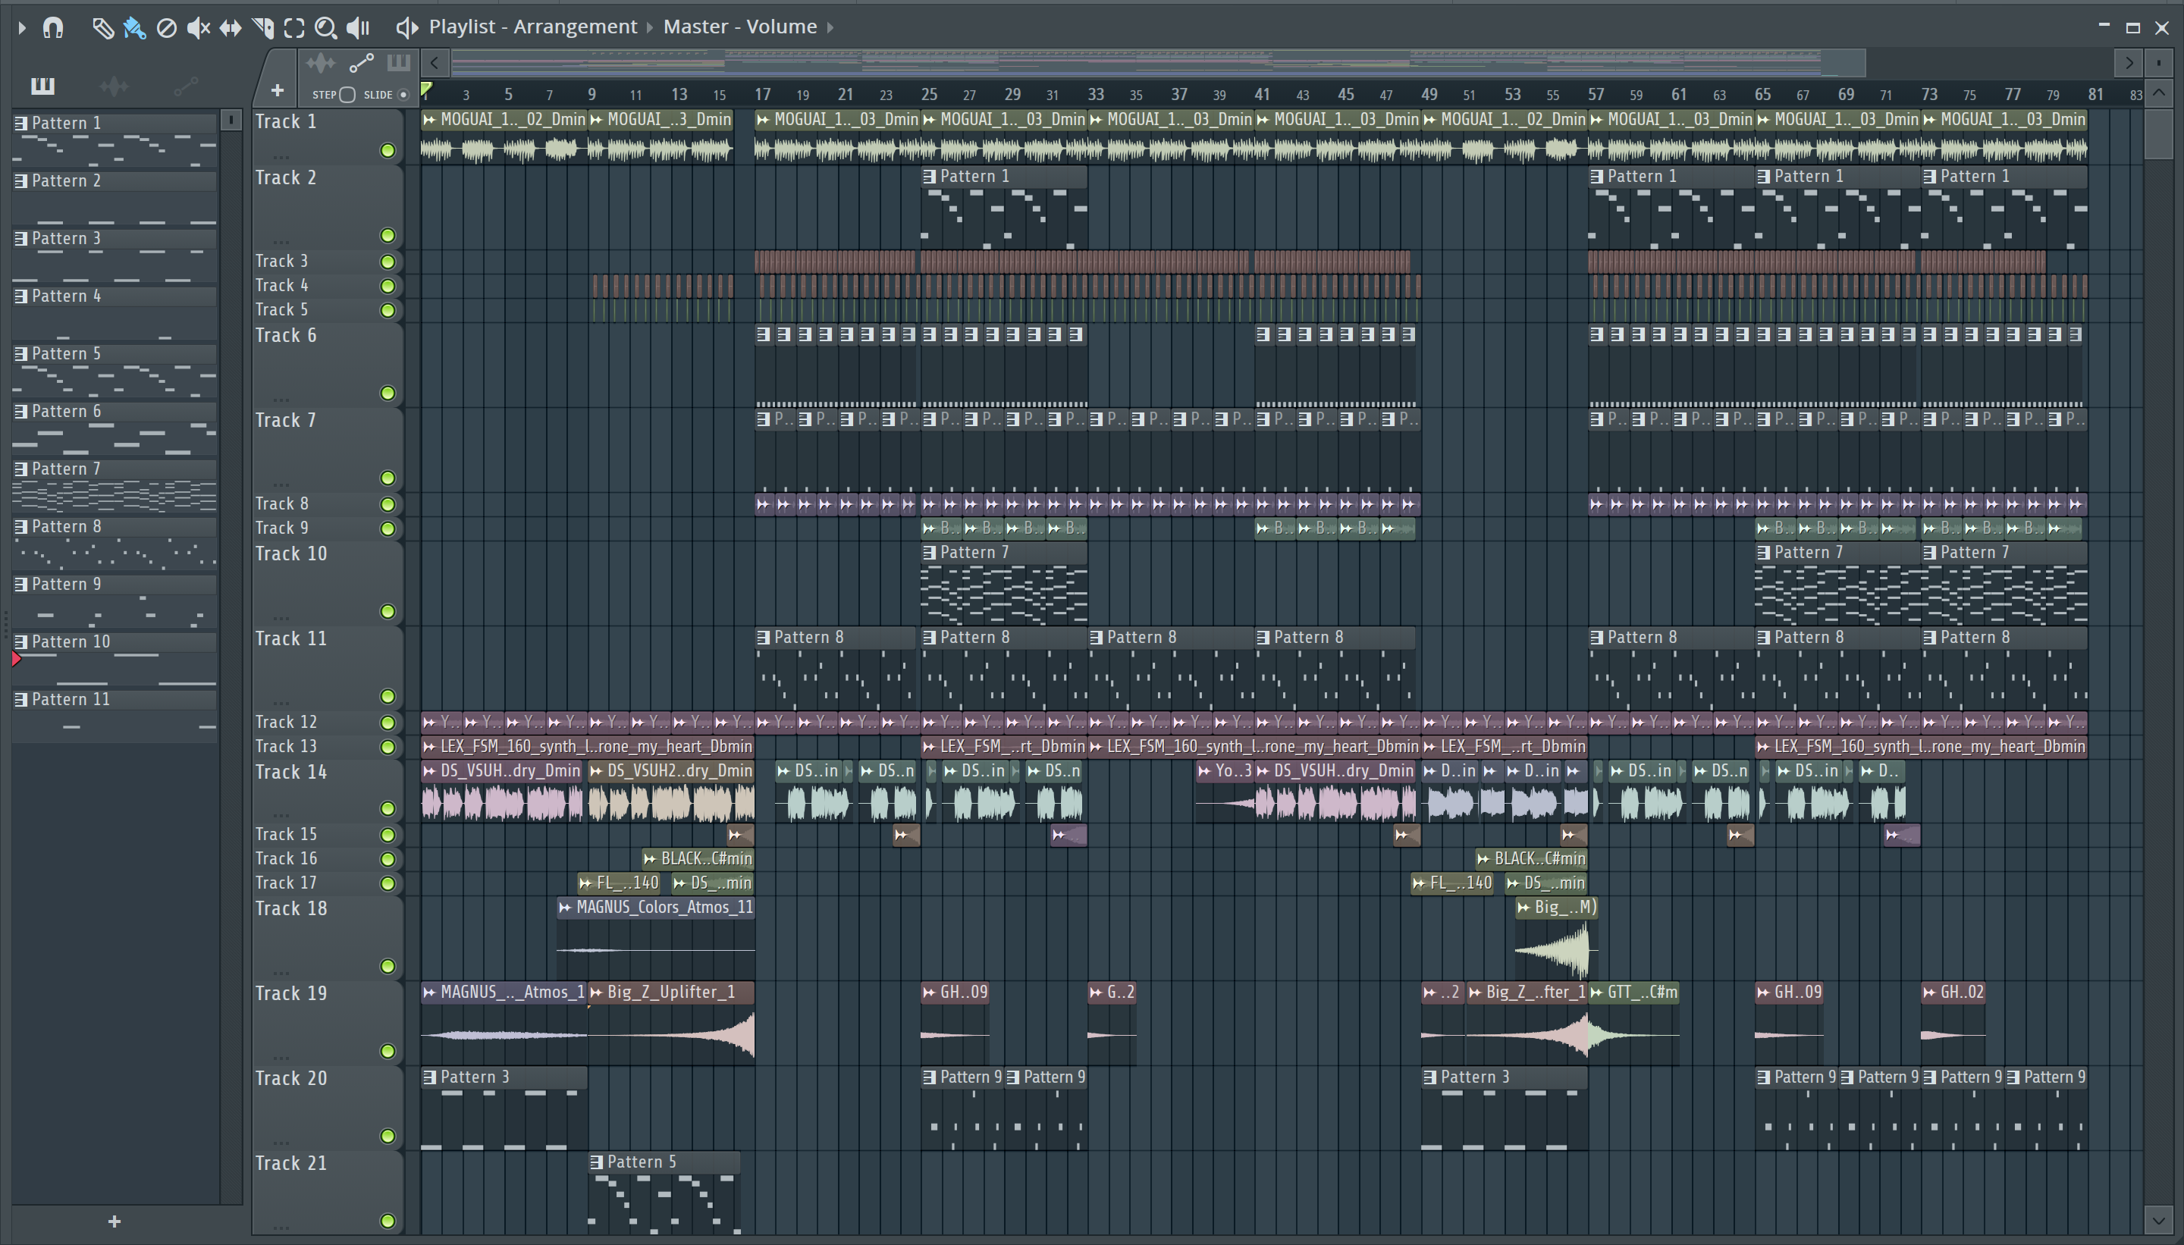Show audio clips tab in picker
Screen dimensions: 2184x1245
[114, 86]
